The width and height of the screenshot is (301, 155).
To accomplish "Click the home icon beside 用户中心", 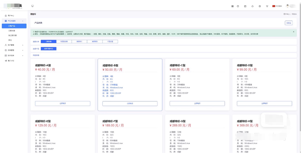I will tap(6, 16).
